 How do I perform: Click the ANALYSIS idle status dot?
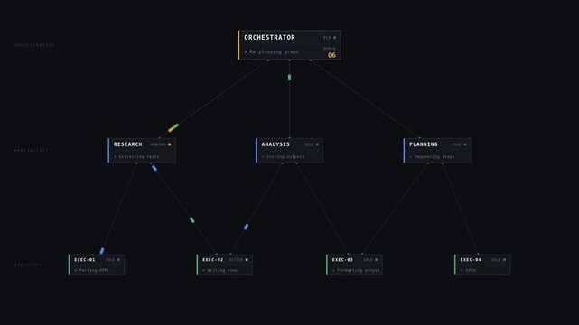click(x=317, y=144)
